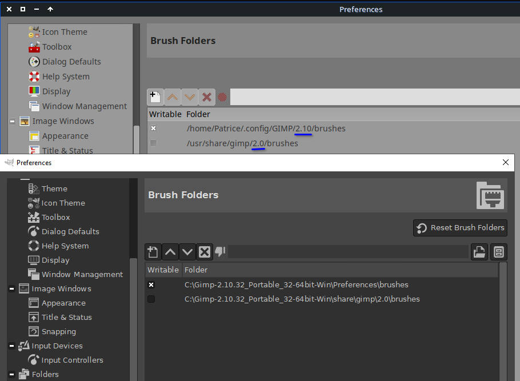The width and height of the screenshot is (520, 381).
Task: Show folder location in file manager icon
Action: (x=498, y=252)
